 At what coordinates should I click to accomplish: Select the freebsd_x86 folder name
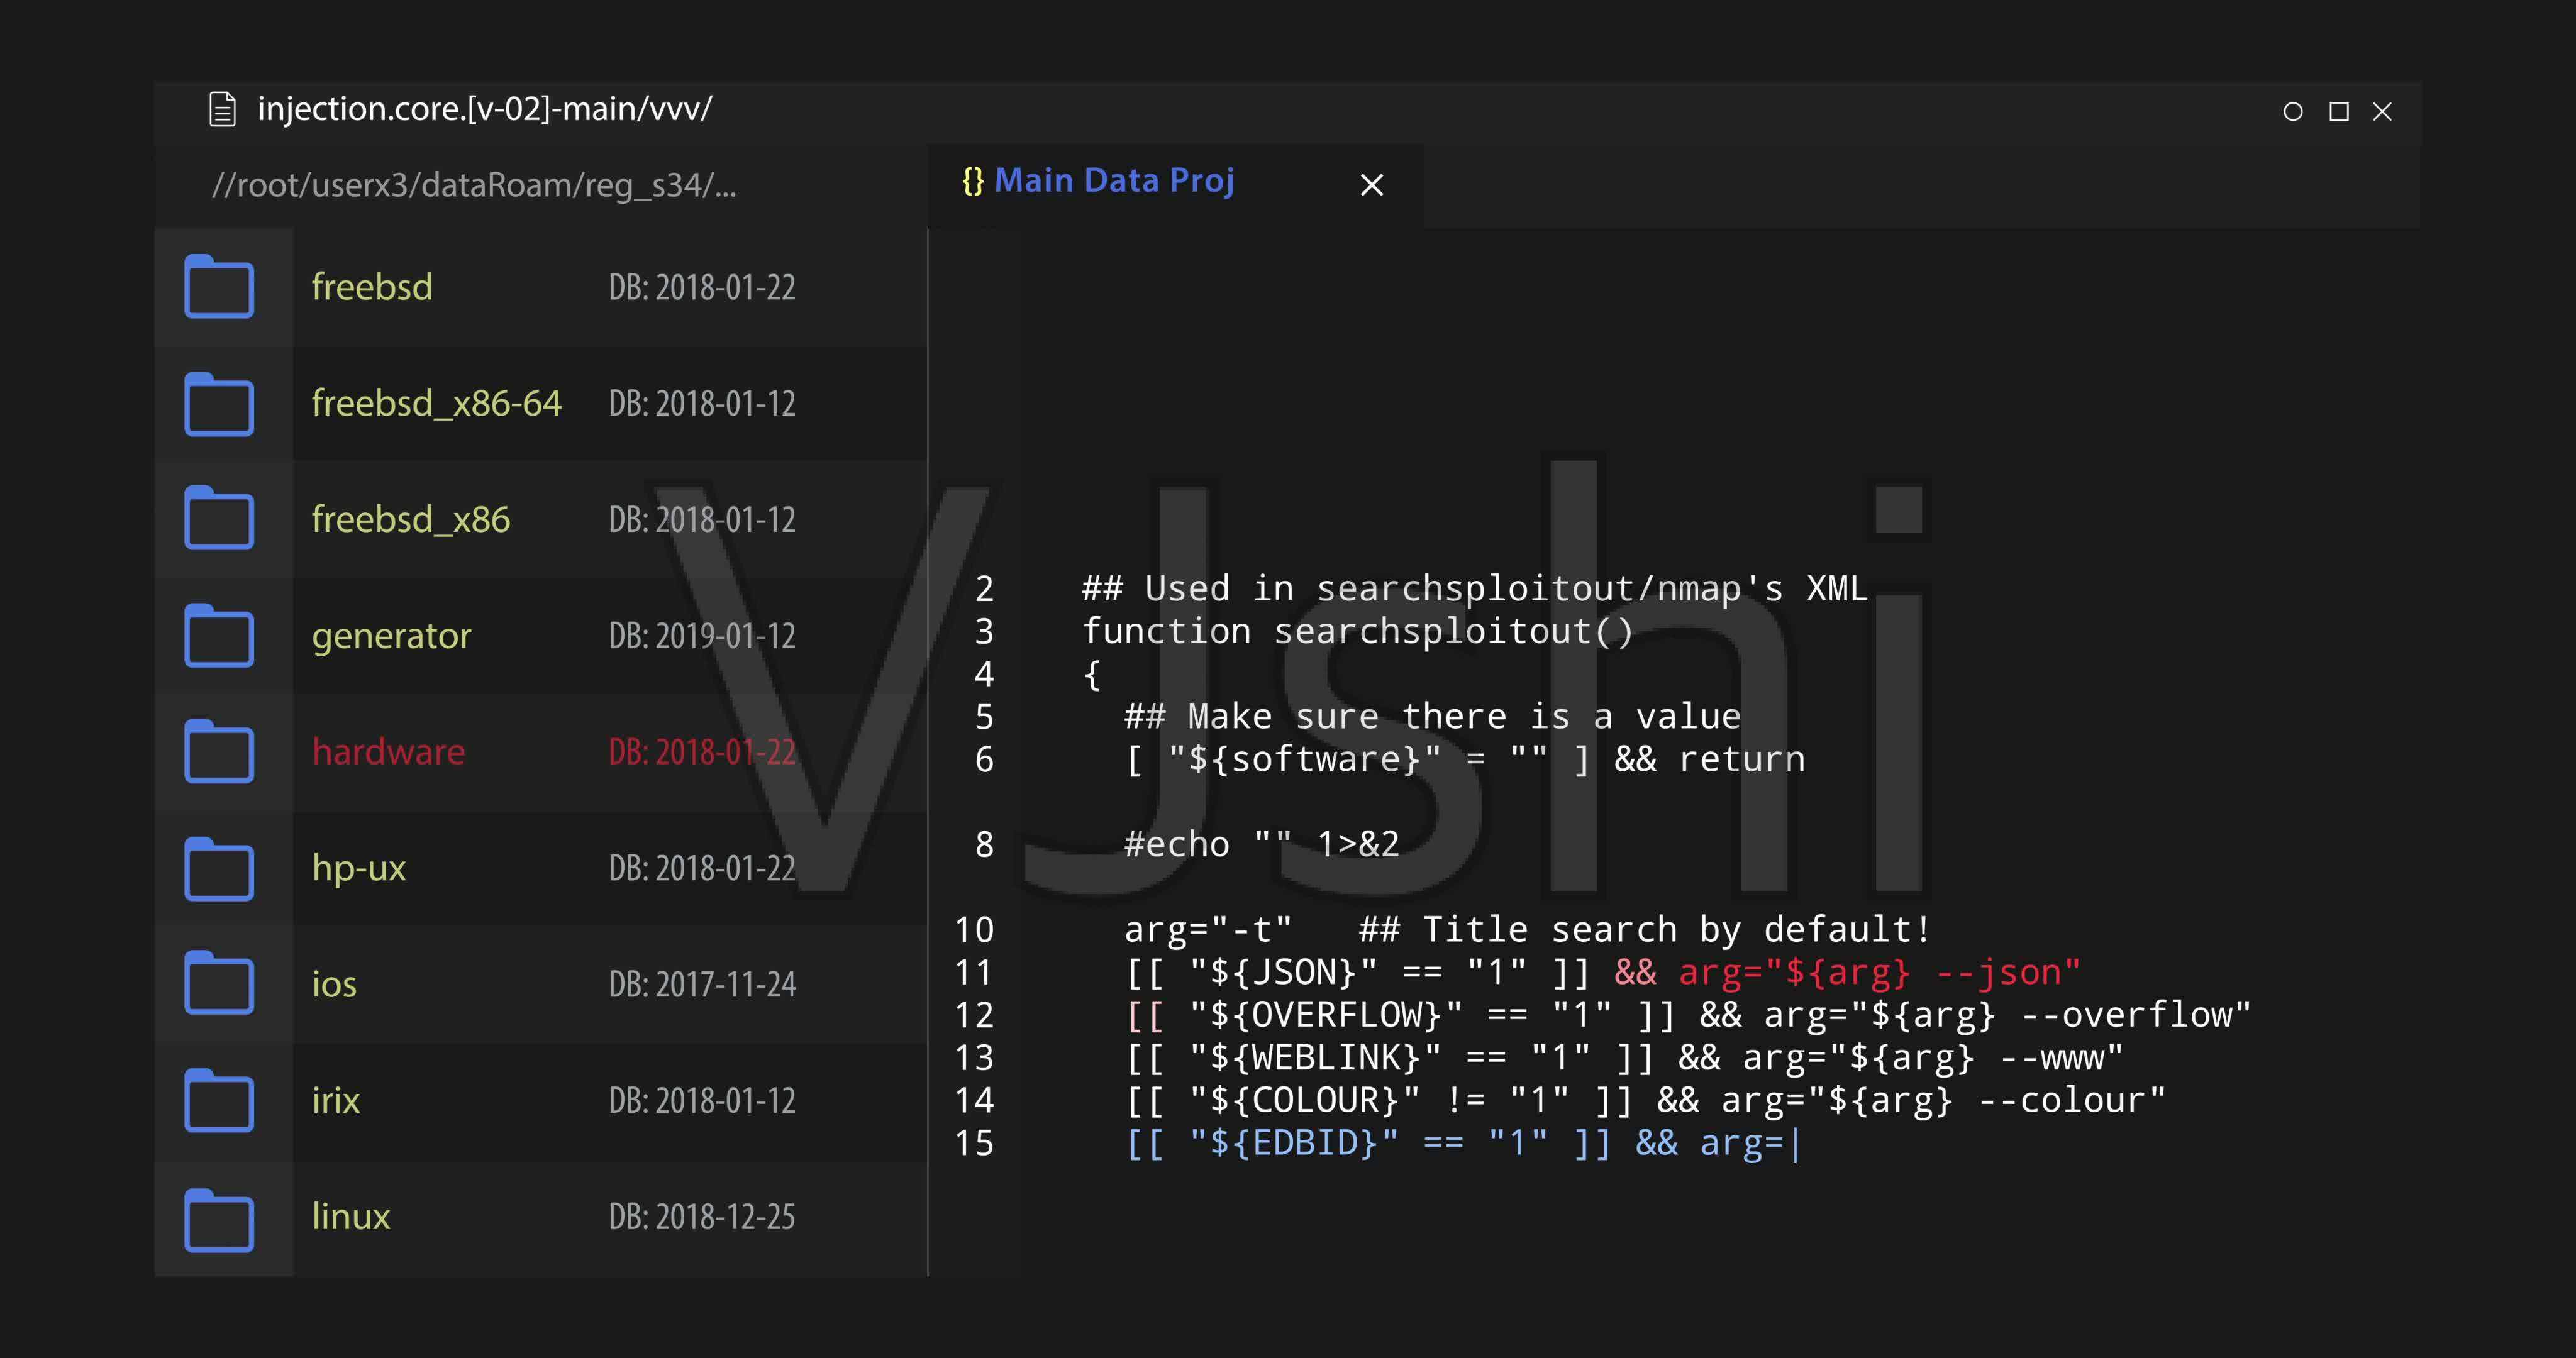pos(410,519)
